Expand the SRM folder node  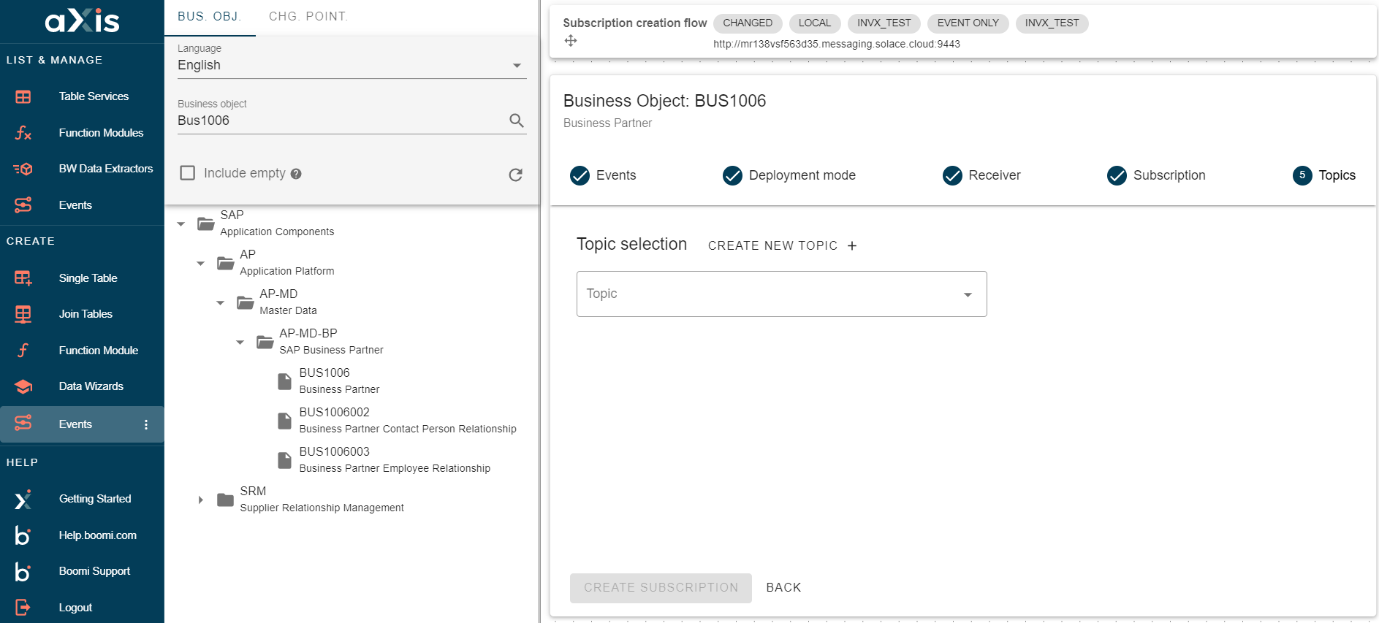pos(200,500)
